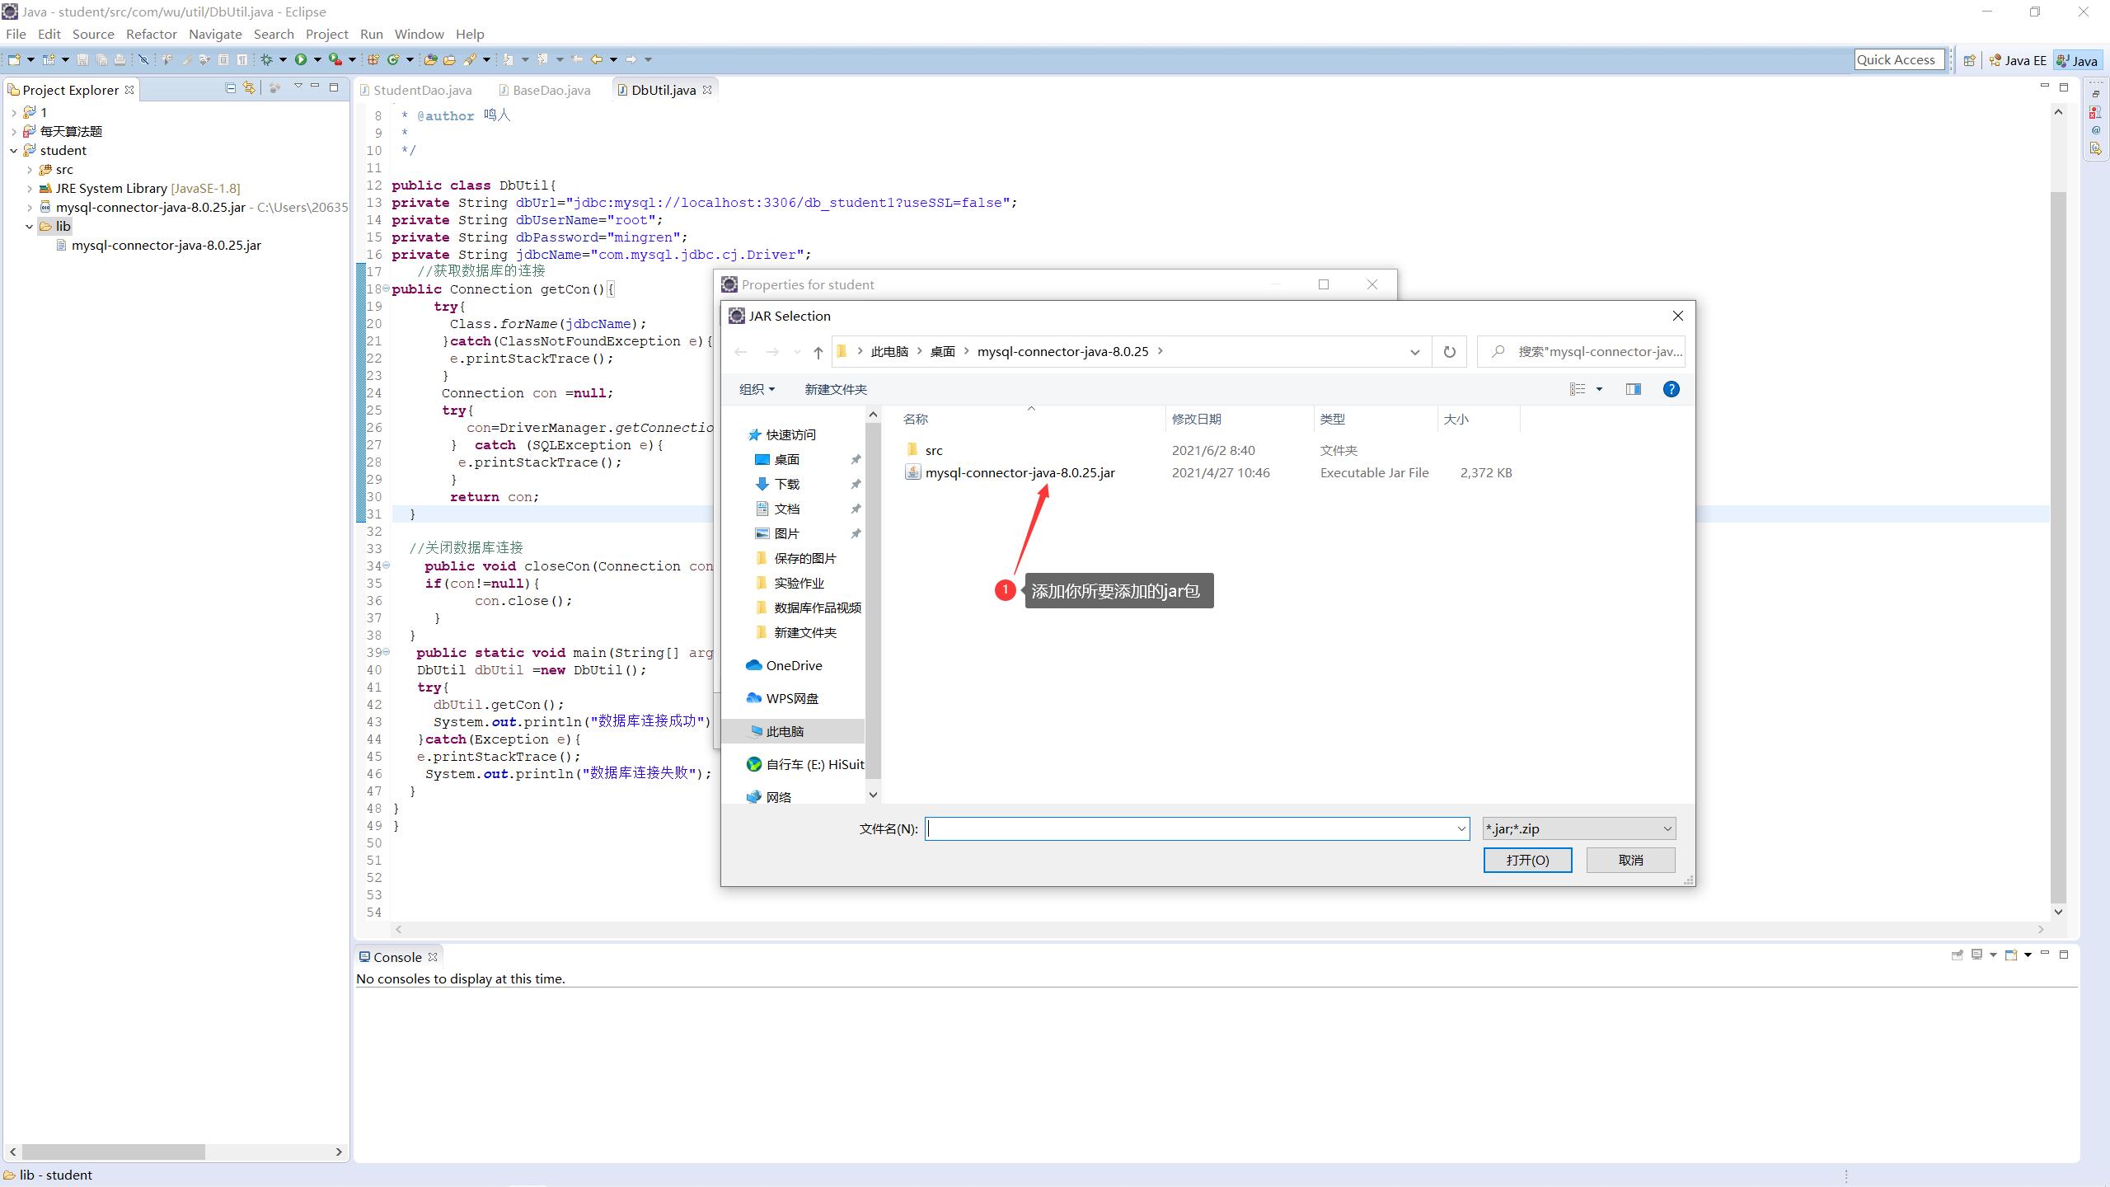Switch to the BaseDao.java editor tab
This screenshot has height=1187, width=2110.
point(550,90)
